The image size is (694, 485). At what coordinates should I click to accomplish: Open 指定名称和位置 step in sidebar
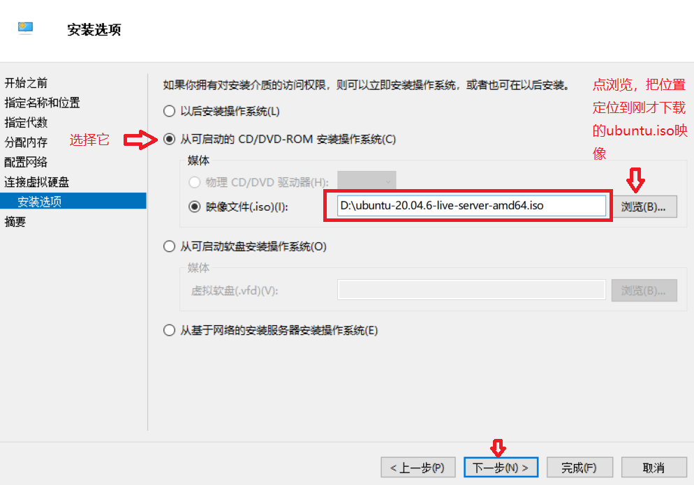tap(43, 103)
